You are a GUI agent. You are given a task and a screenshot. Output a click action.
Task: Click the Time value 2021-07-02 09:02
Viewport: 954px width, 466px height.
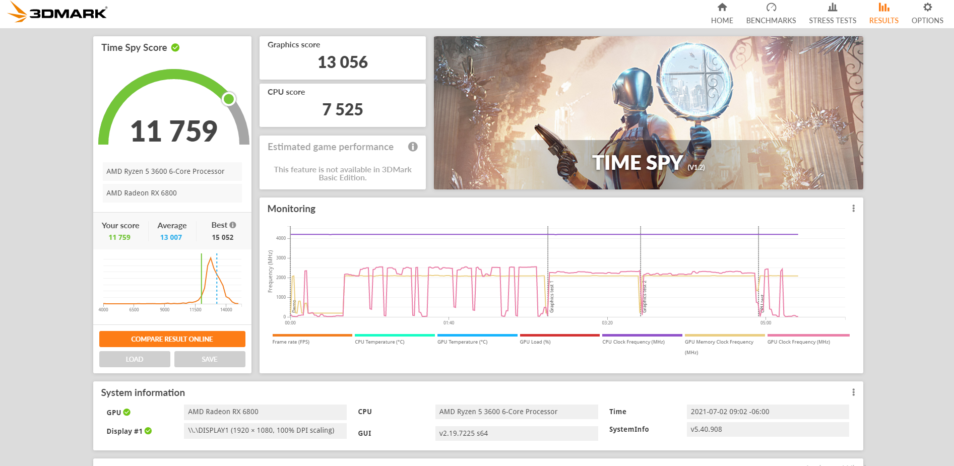pos(768,412)
